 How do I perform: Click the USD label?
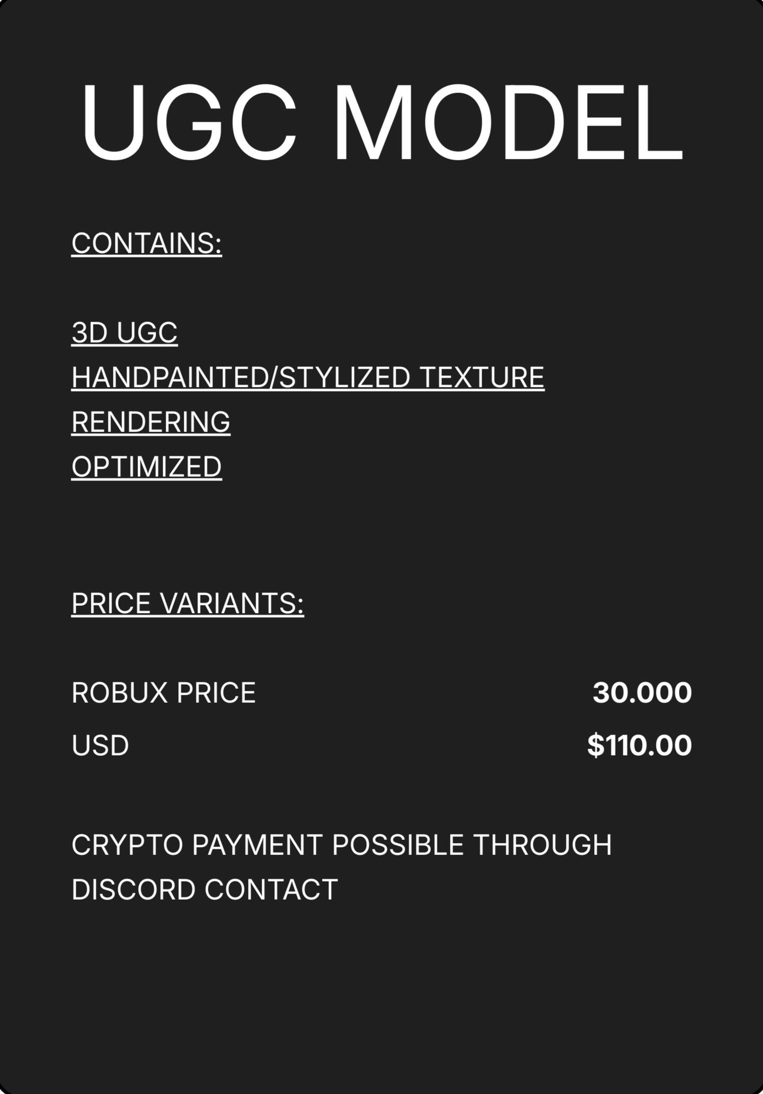pyautogui.click(x=100, y=745)
